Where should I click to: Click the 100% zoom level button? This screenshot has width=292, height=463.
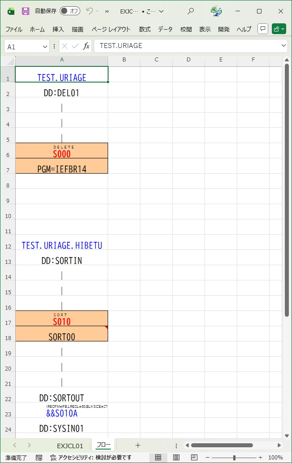275,458
